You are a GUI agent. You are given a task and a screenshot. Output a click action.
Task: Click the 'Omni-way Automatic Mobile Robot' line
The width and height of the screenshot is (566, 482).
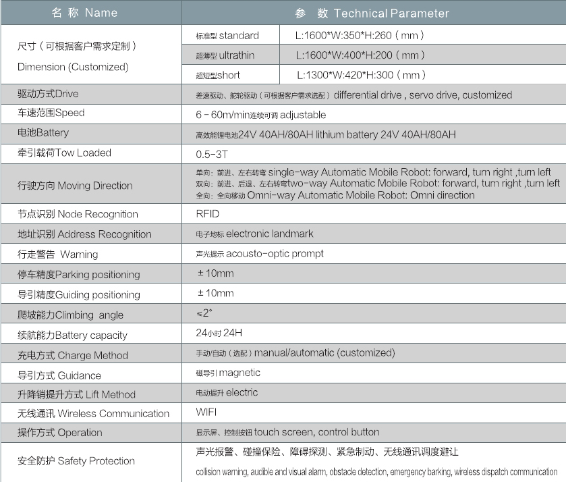pos(335,195)
